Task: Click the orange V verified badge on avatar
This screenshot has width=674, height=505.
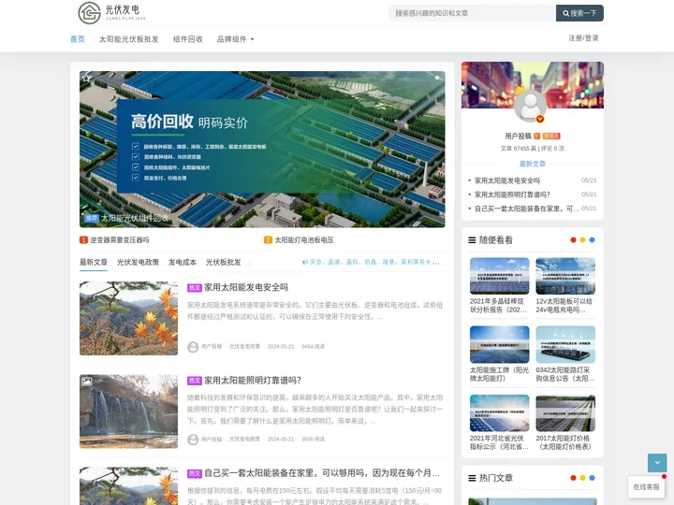Action: pyautogui.click(x=540, y=119)
